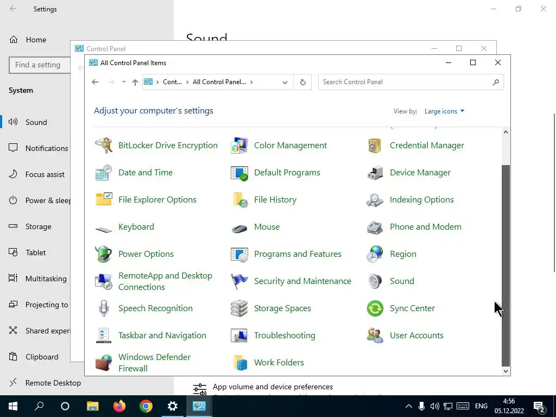Open the Sync Center icon

pos(375,308)
